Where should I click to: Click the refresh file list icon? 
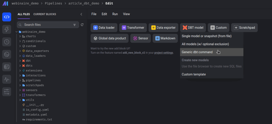pos(82,25)
